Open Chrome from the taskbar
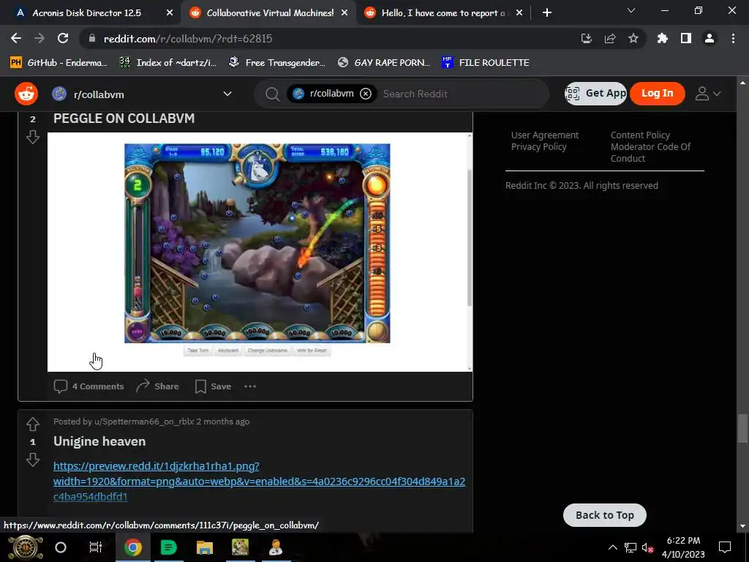Image resolution: width=749 pixels, height=562 pixels. (x=133, y=547)
